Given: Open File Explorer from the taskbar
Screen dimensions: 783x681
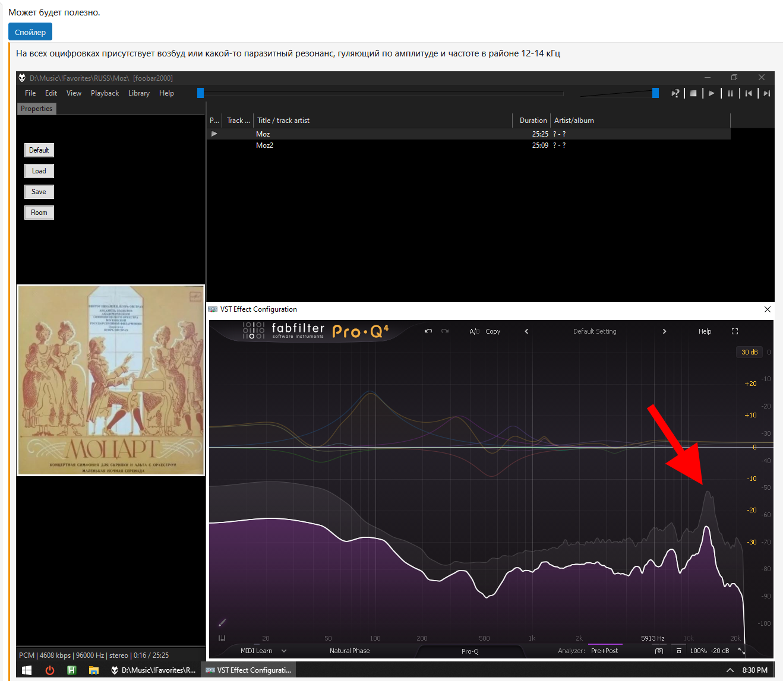Looking at the screenshot, I should point(93,670).
